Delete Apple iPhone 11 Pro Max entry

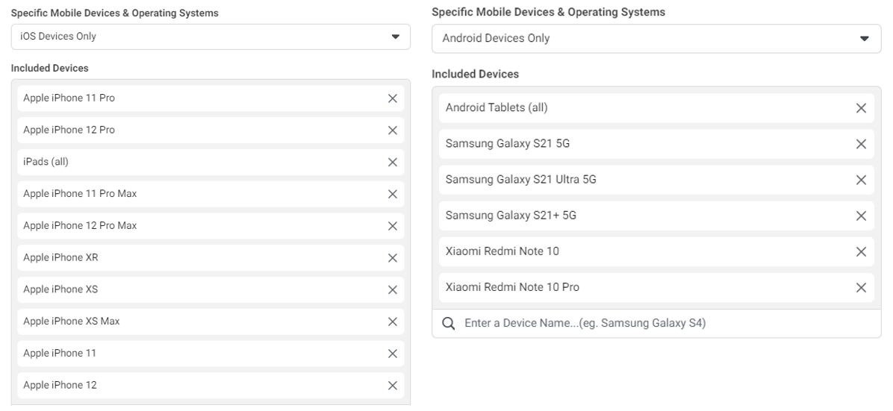392,195
